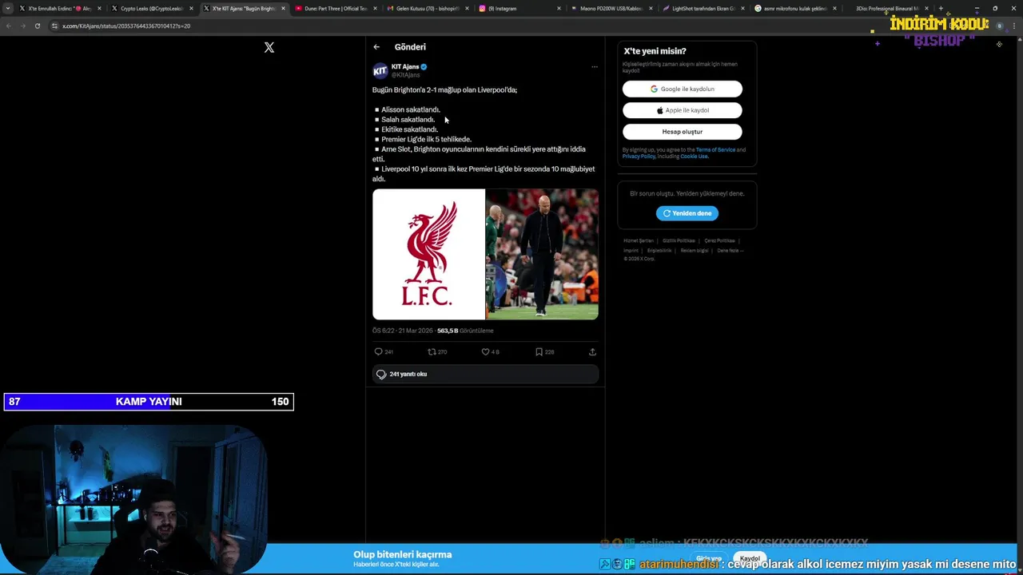Click the KIT Ajans display name

[x=405, y=67]
